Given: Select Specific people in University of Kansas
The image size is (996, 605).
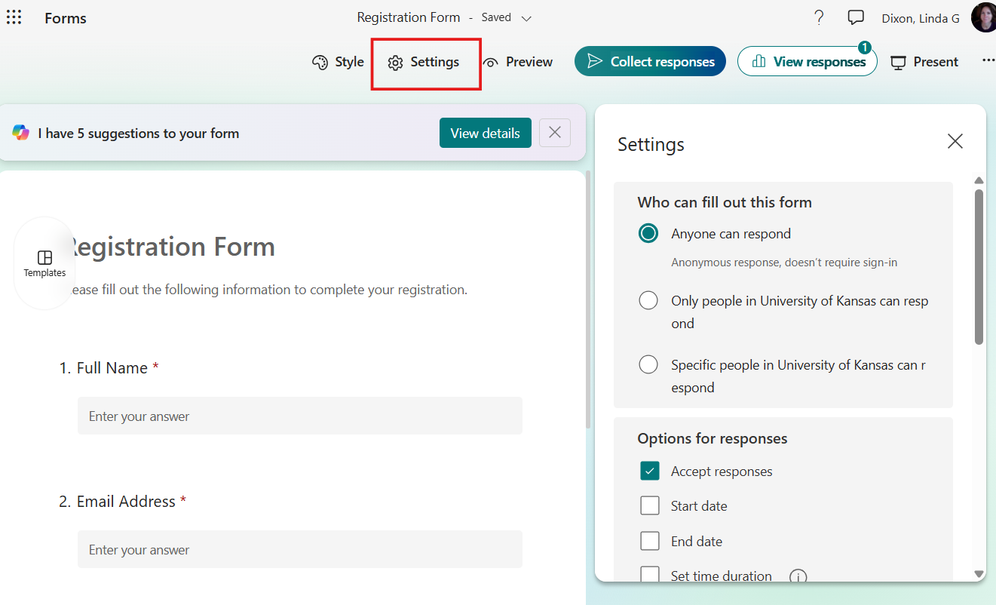Looking at the screenshot, I should tap(648, 365).
